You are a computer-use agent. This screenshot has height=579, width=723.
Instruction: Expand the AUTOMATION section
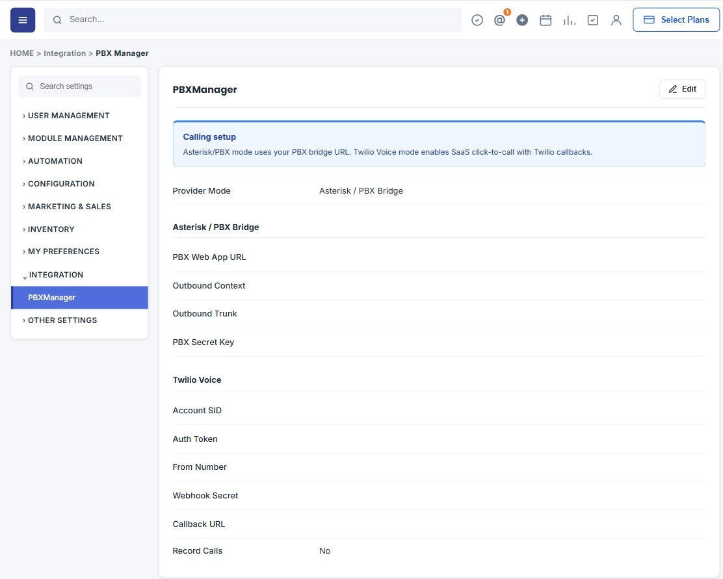tap(55, 161)
